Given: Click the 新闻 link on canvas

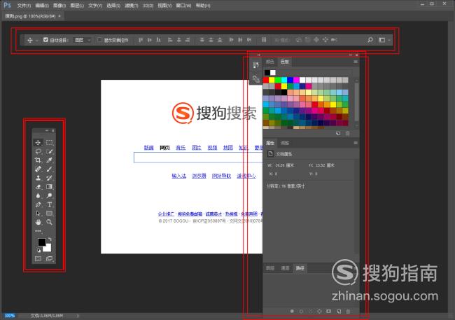Looking at the screenshot, I should (x=149, y=148).
